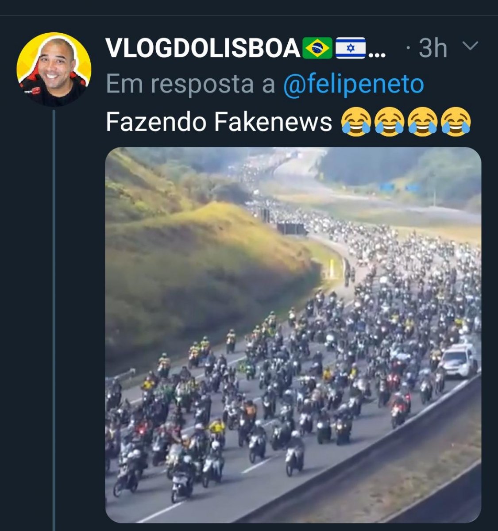Viewport: 498px width, 531px height.
Task: Click the third crying-laughing emoji
Action: click(423, 121)
